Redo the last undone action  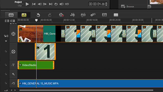(50, 15)
